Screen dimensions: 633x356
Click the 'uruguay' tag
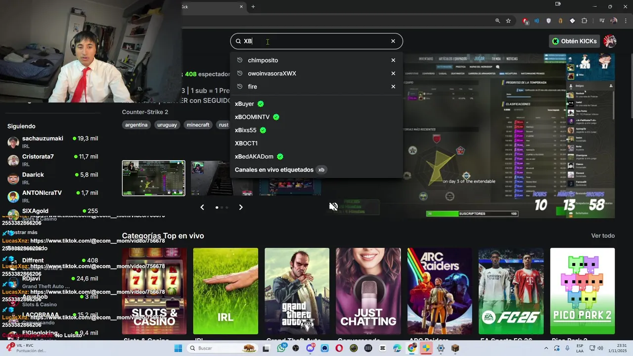point(167,125)
